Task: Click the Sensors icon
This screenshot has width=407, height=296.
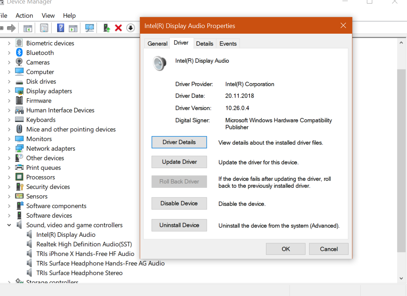Action: pos(19,196)
